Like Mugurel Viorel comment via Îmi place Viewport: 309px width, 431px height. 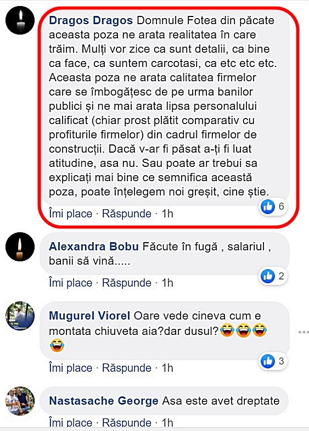pos(71,368)
